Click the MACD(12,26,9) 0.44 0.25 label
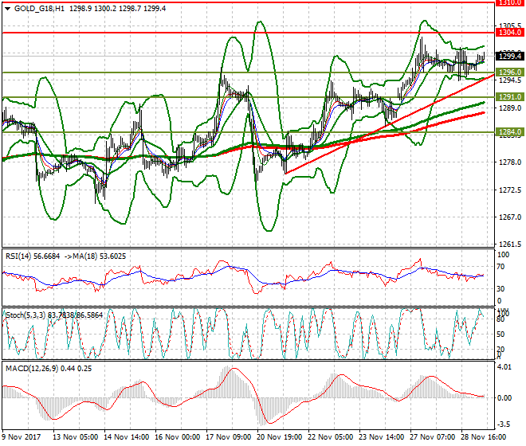The width and height of the screenshot is (526, 446). coord(49,369)
